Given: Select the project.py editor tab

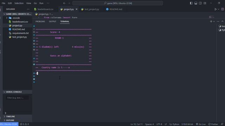Looking at the screenshot, I should [x=69, y=9].
